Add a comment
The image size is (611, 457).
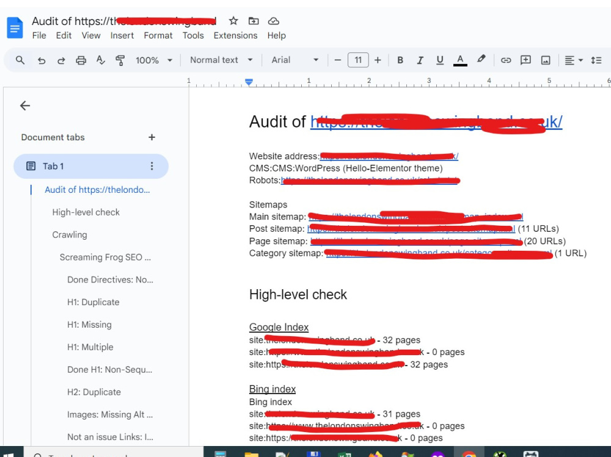(x=525, y=60)
